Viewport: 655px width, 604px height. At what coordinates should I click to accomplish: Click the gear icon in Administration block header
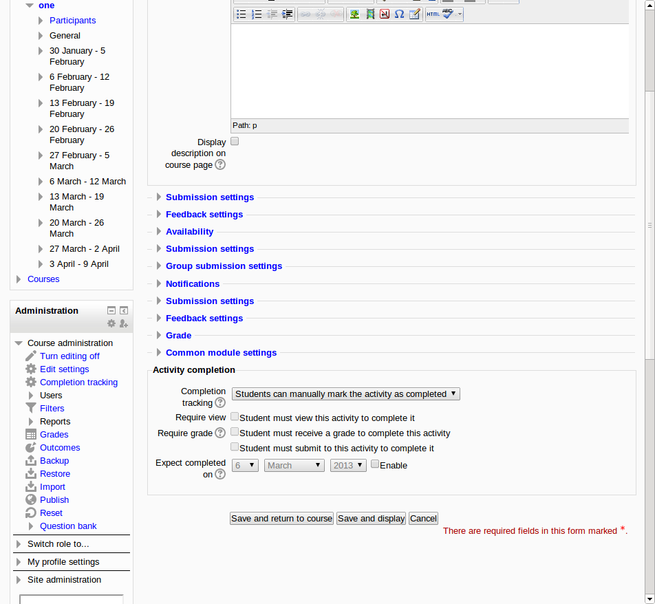click(111, 323)
